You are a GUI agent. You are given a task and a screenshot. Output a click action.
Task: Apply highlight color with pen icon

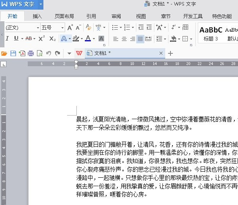coord(76,39)
